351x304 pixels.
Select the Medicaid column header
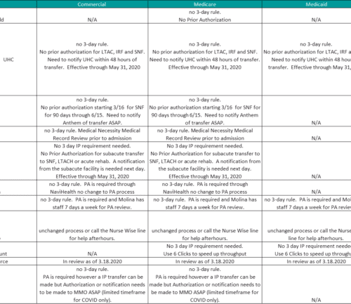coord(307,4)
